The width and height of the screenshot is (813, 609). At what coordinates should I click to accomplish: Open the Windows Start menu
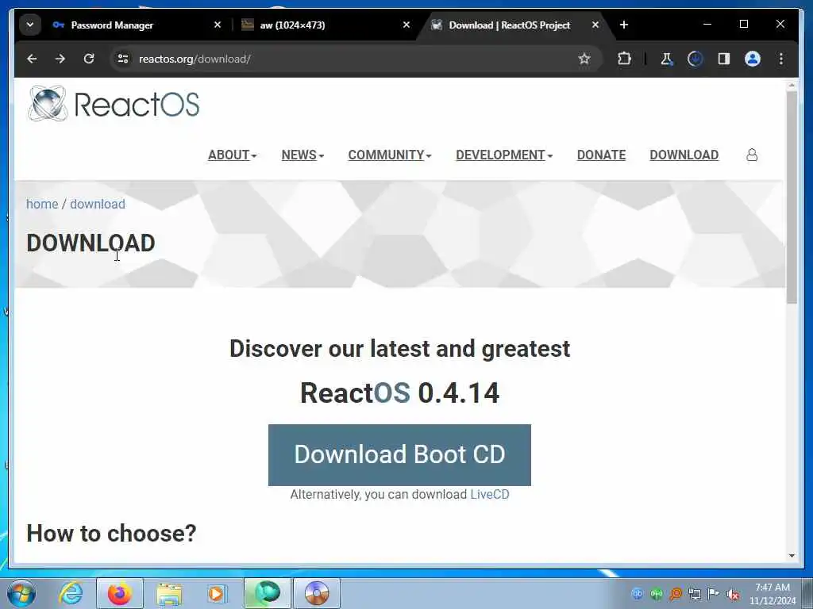pos(21,593)
